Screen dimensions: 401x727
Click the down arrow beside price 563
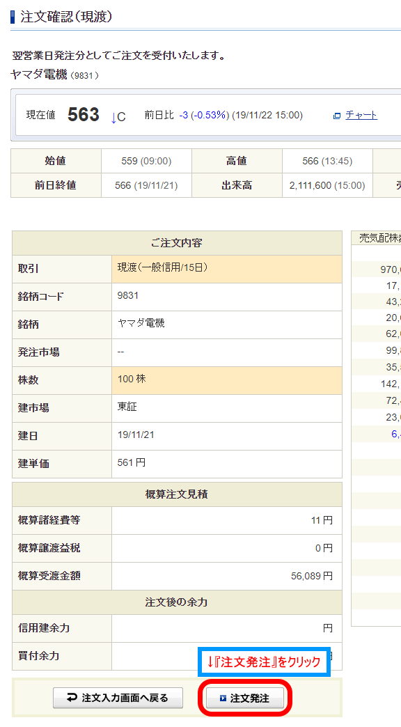113,117
